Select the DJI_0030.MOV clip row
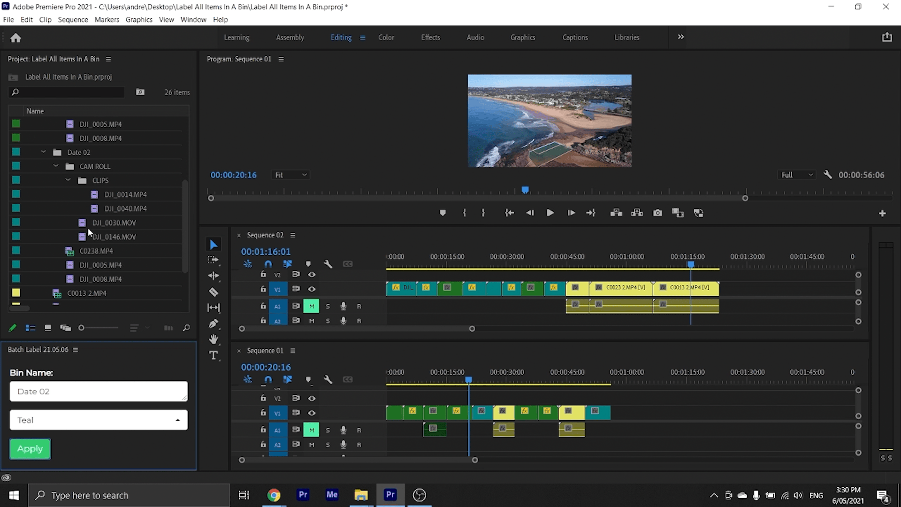Viewport: 901px width, 507px height. click(95, 223)
